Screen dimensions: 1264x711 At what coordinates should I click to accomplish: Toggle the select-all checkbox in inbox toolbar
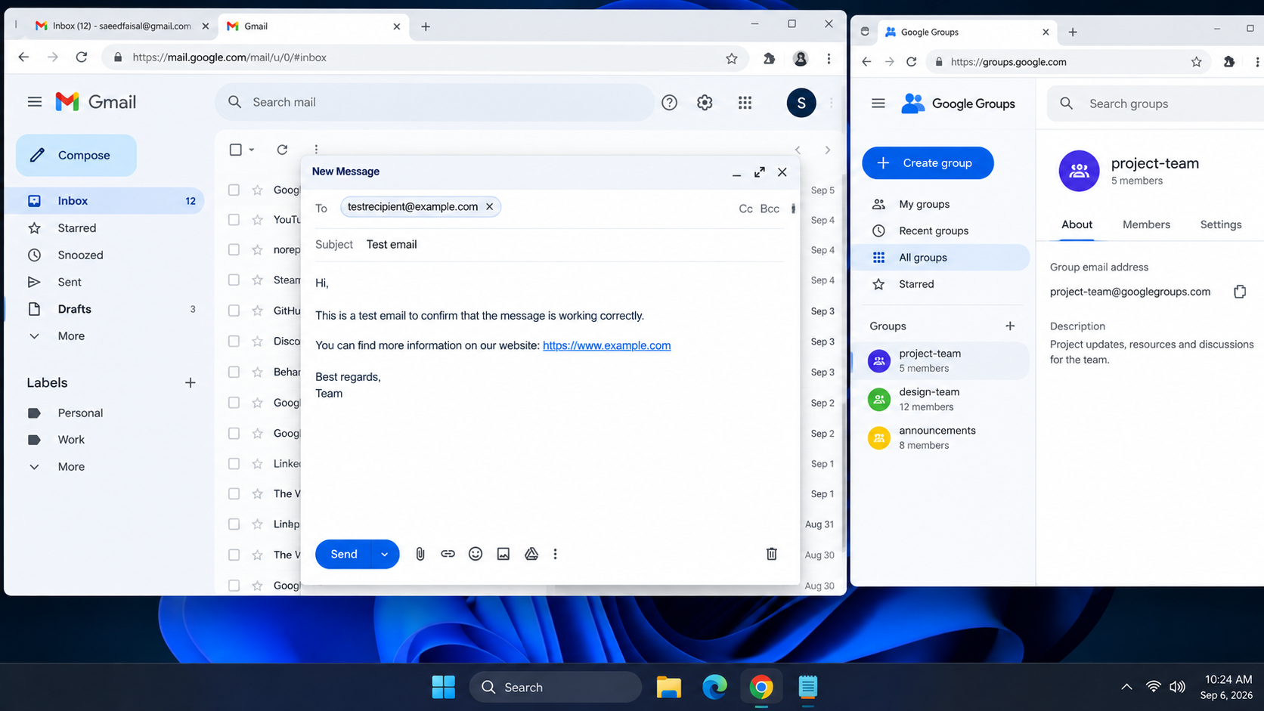tap(236, 150)
